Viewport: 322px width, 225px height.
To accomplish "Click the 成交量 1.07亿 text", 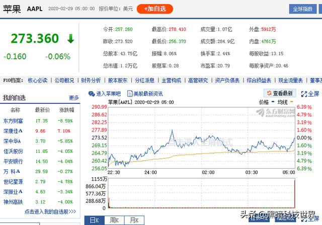I will [216, 29].
